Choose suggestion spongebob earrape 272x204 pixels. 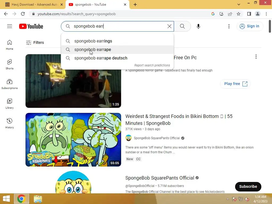(x=117, y=50)
